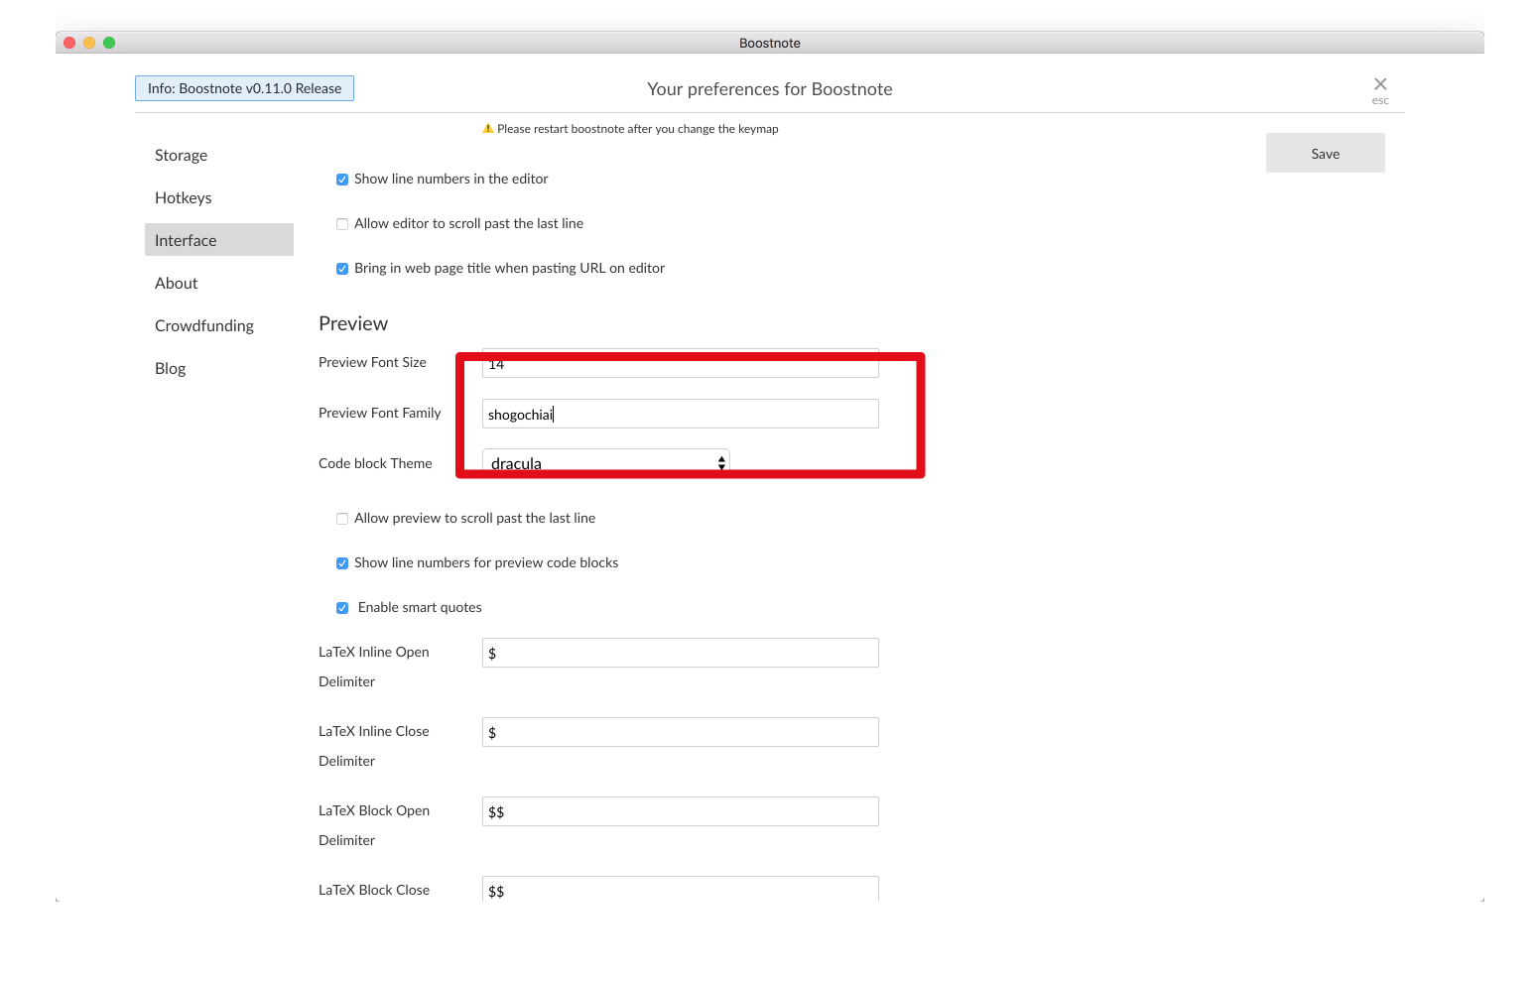Enable "Allow preview to scroll past the last line"

(x=342, y=518)
